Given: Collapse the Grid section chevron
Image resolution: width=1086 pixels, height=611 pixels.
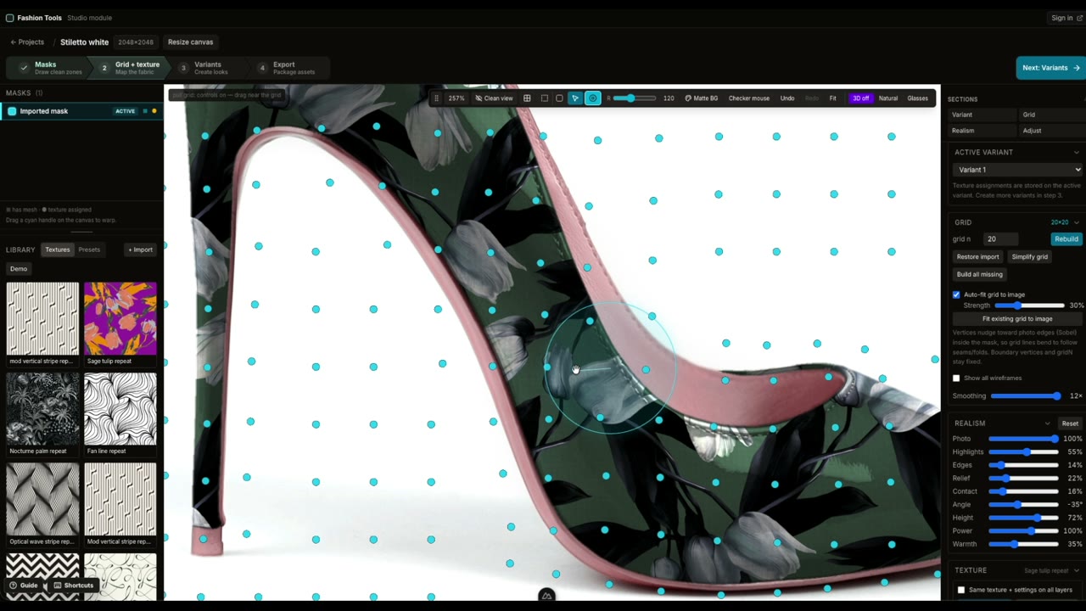Looking at the screenshot, I should pos(1076,222).
